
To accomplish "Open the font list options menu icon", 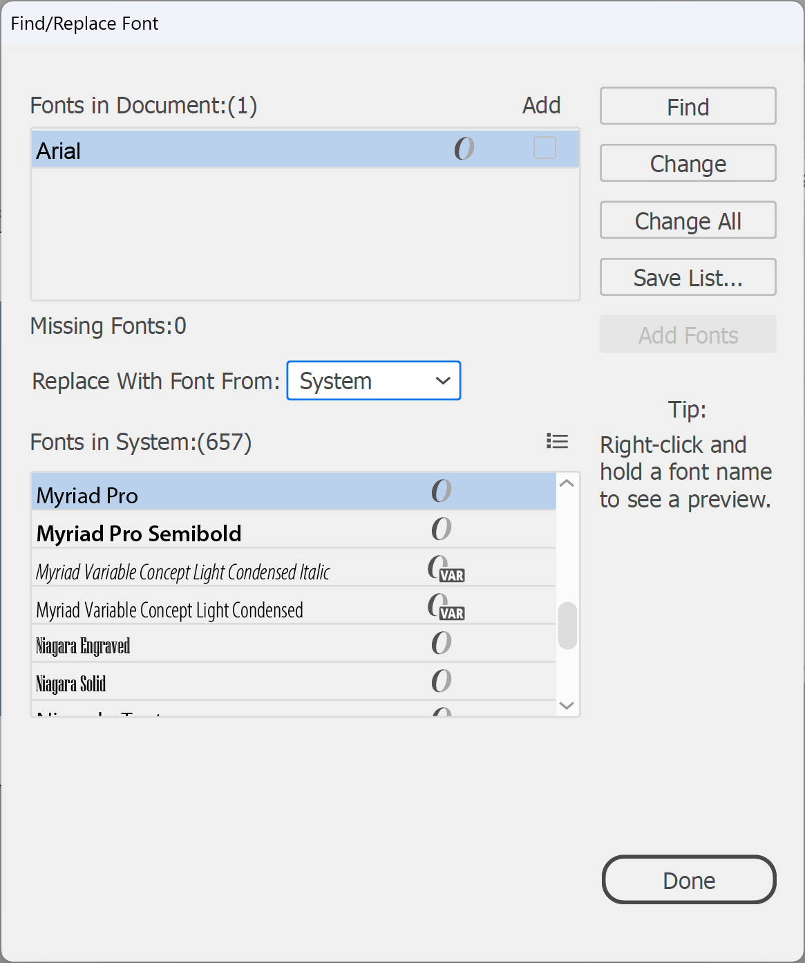I will click(x=557, y=441).
